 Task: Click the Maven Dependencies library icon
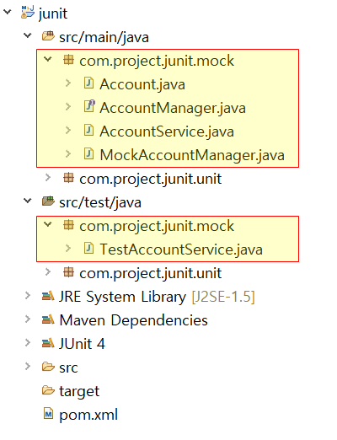[x=48, y=319]
